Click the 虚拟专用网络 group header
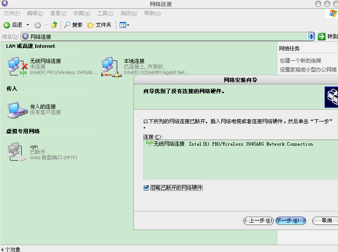 coord(23,131)
